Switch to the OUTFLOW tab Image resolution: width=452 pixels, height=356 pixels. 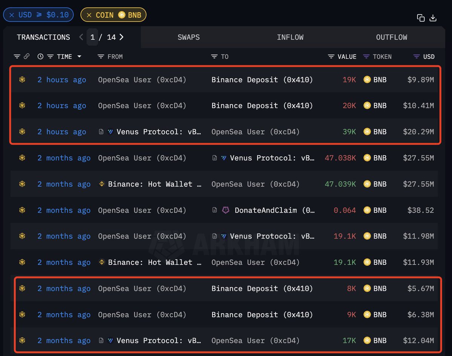392,37
